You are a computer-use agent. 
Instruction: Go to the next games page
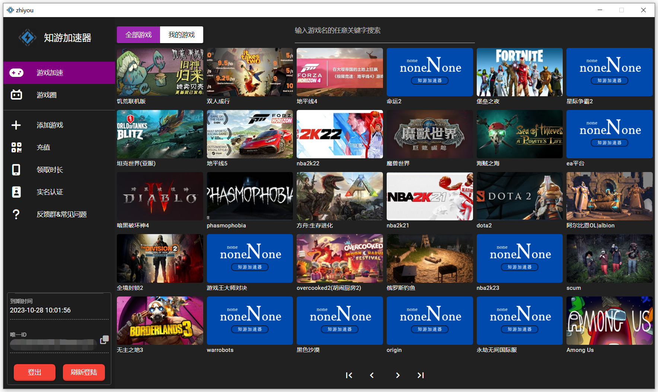[398, 375]
